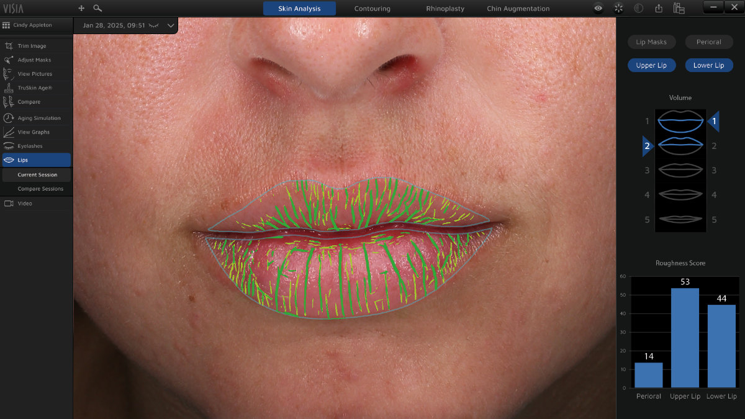Open the Chin Augmentation tab
This screenshot has height=419, width=745.
click(x=518, y=8)
